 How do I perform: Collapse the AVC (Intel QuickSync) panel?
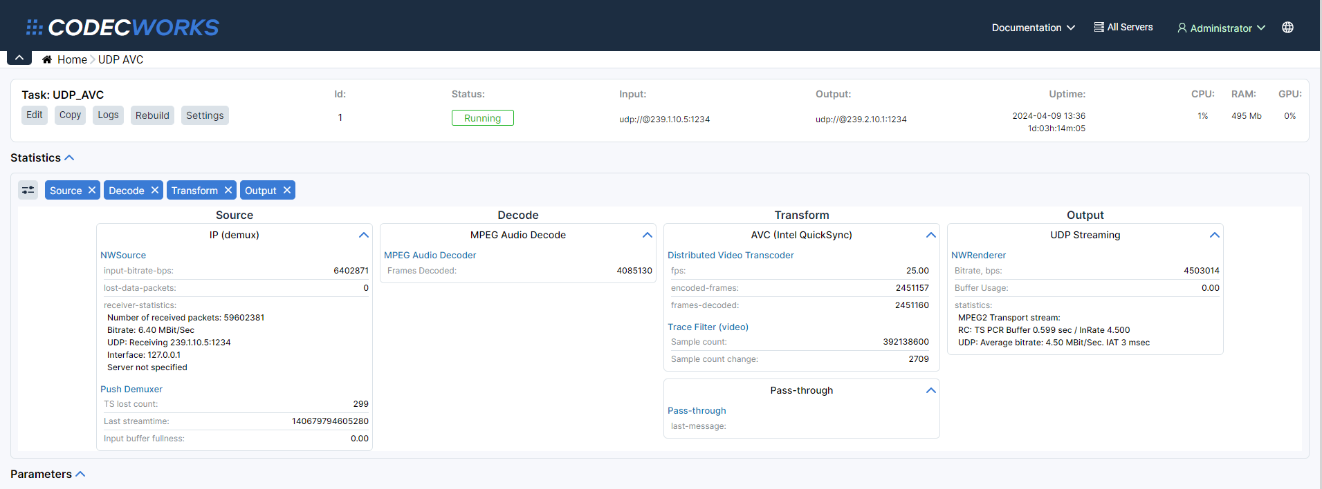[x=931, y=236]
